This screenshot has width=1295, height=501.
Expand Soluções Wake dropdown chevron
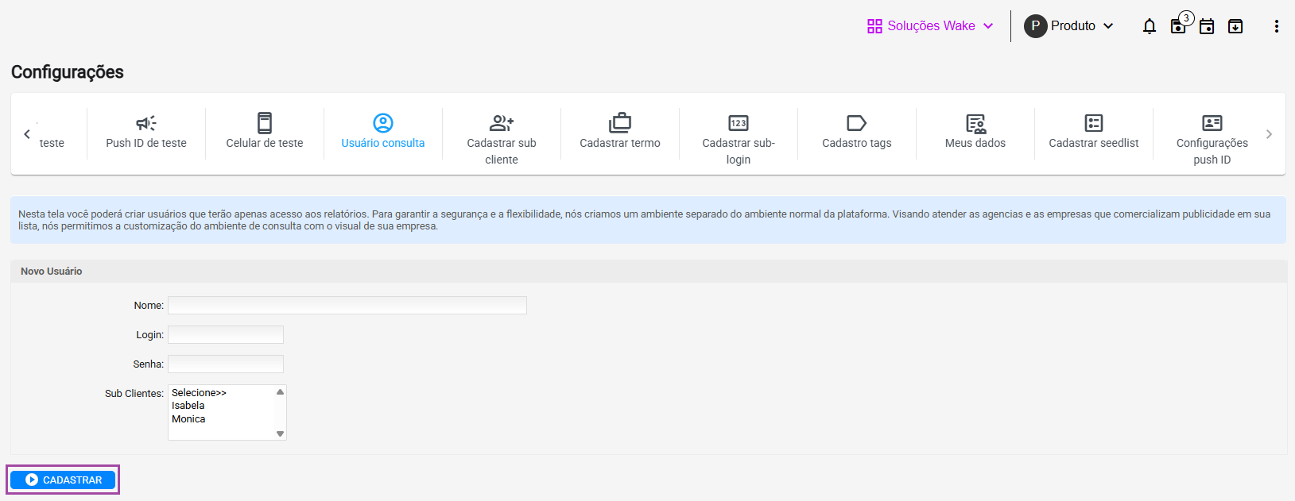(x=988, y=26)
